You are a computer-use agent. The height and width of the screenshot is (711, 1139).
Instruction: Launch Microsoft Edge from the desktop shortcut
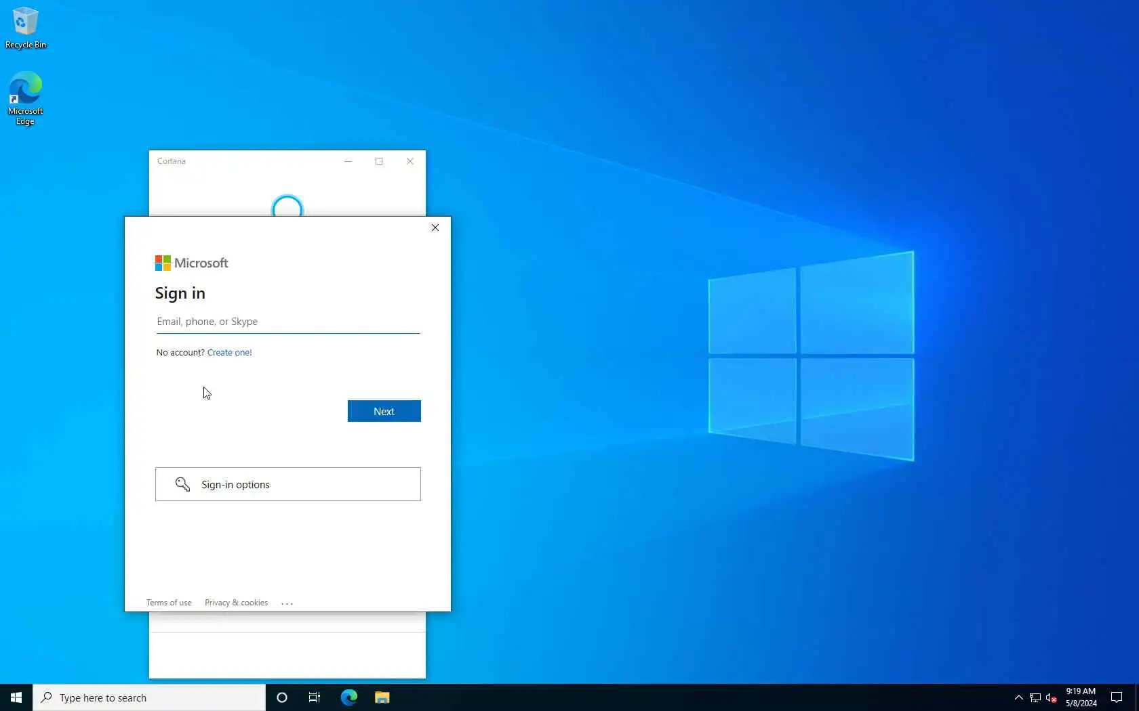tap(25, 98)
